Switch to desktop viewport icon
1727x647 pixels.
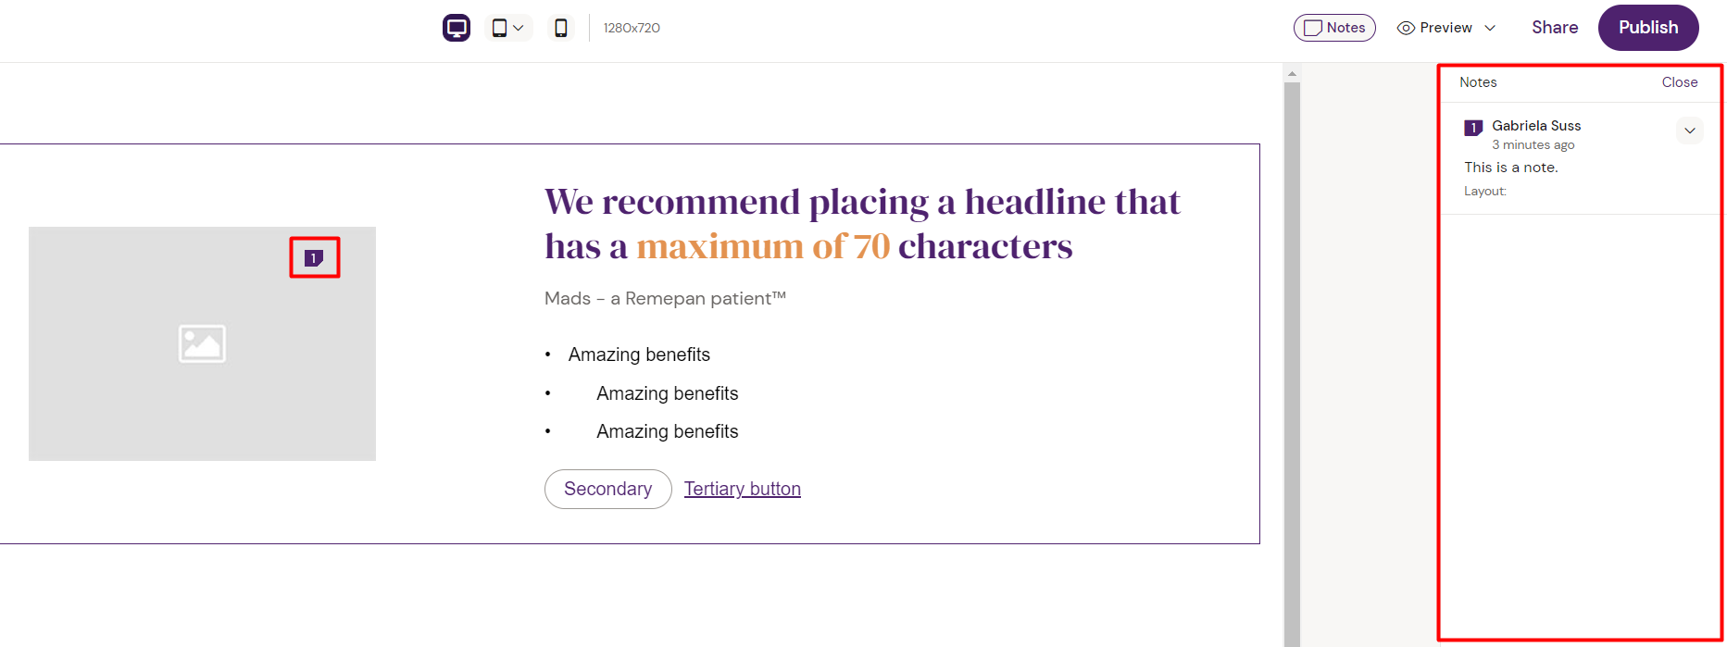457,28
